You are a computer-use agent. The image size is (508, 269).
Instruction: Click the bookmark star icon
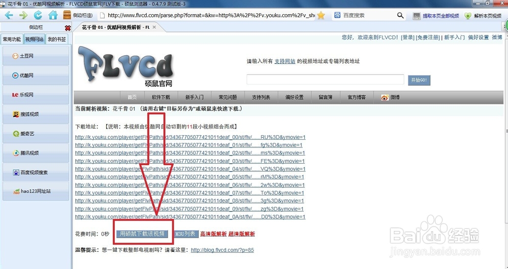pos(321,15)
